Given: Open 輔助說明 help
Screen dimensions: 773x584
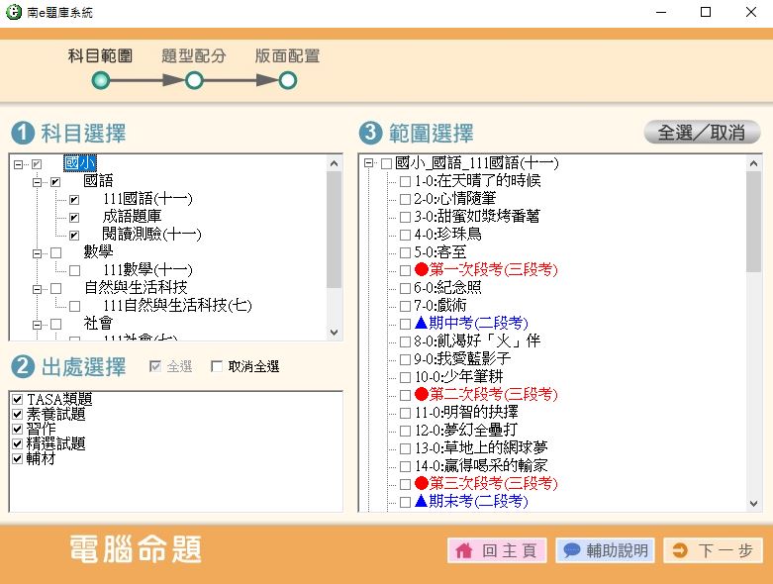Looking at the screenshot, I should pyautogui.click(x=604, y=550).
